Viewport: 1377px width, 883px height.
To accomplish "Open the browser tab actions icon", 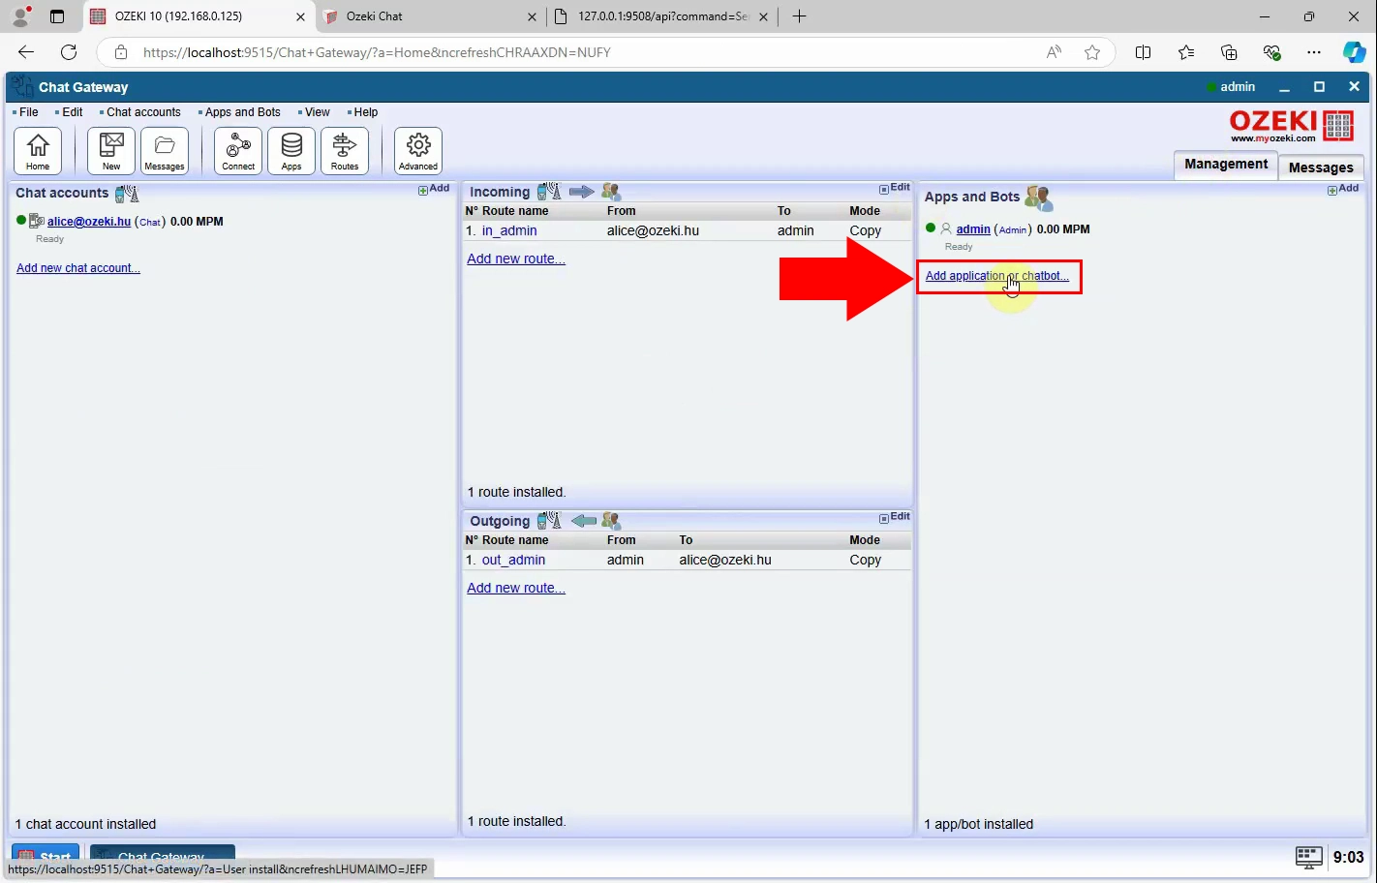I will click(x=57, y=16).
